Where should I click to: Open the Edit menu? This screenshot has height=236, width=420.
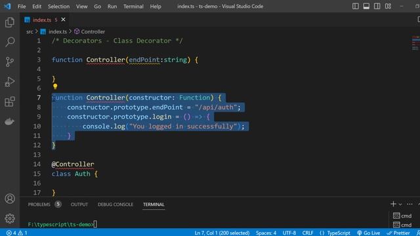[37, 7]
